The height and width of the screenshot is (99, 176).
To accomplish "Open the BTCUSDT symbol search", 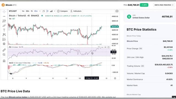I will [13, 11].
